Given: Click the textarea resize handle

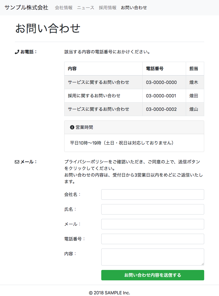Looking at the screenshot, I should [x=202, y=264].
